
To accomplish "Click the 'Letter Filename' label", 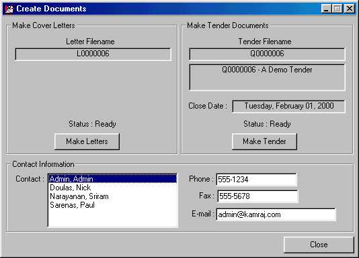I will [90, 42].
